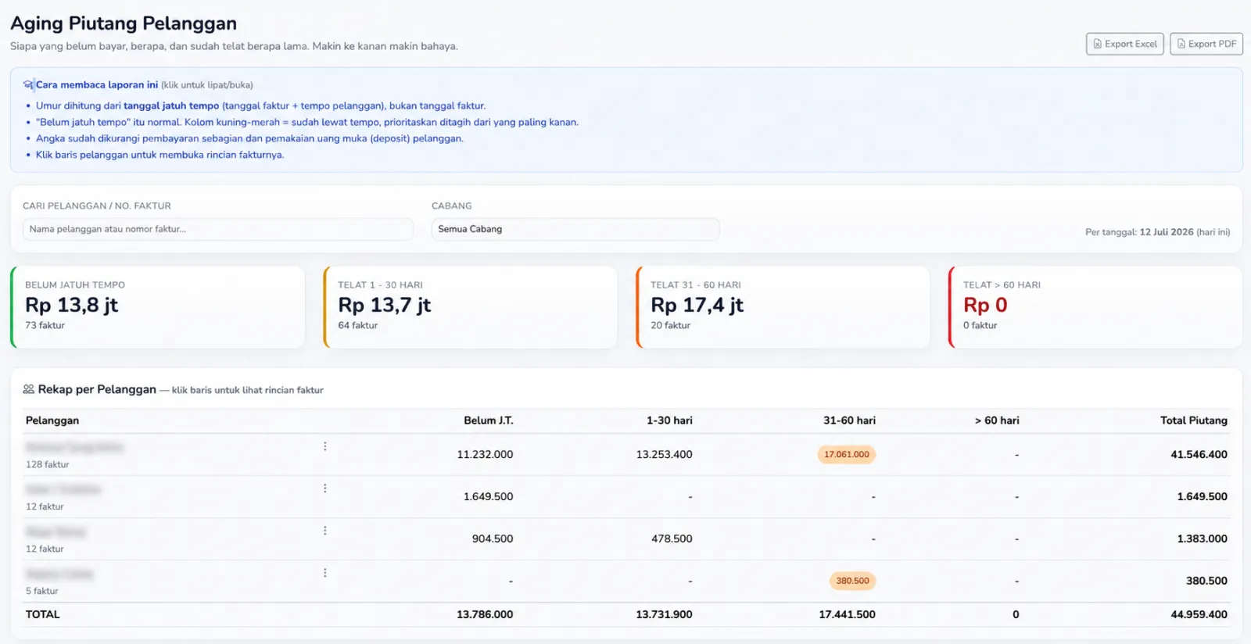Screen dimensions: 1251x644
Task: Click the Per tanggal 12 Juli 2026 text
Action: (x=1157, y=232)
